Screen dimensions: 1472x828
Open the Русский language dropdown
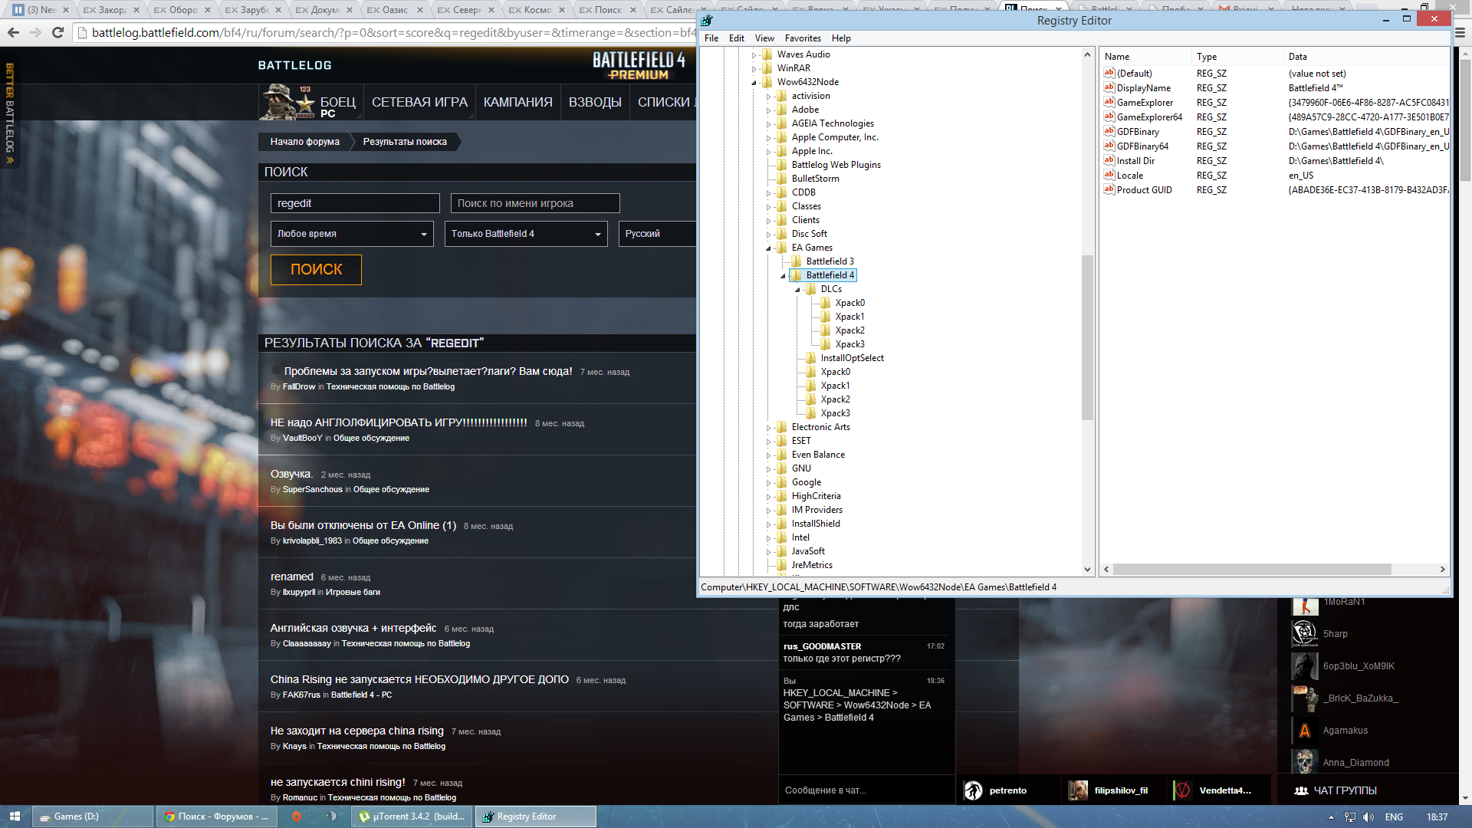point(658,234)
